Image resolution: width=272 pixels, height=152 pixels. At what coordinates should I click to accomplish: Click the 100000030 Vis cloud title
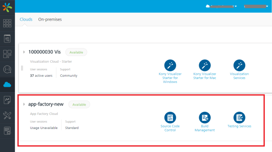coord(45,52)
